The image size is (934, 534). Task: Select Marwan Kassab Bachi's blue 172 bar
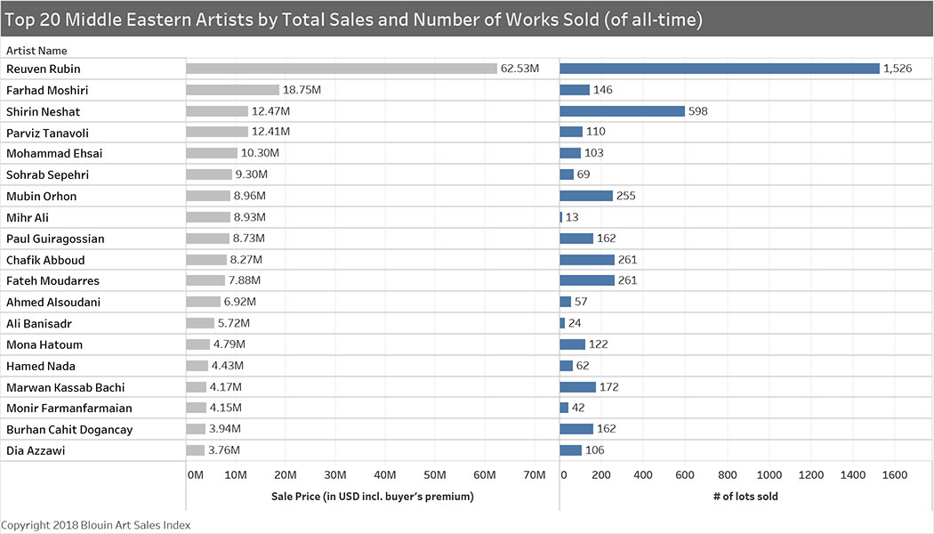577,387
